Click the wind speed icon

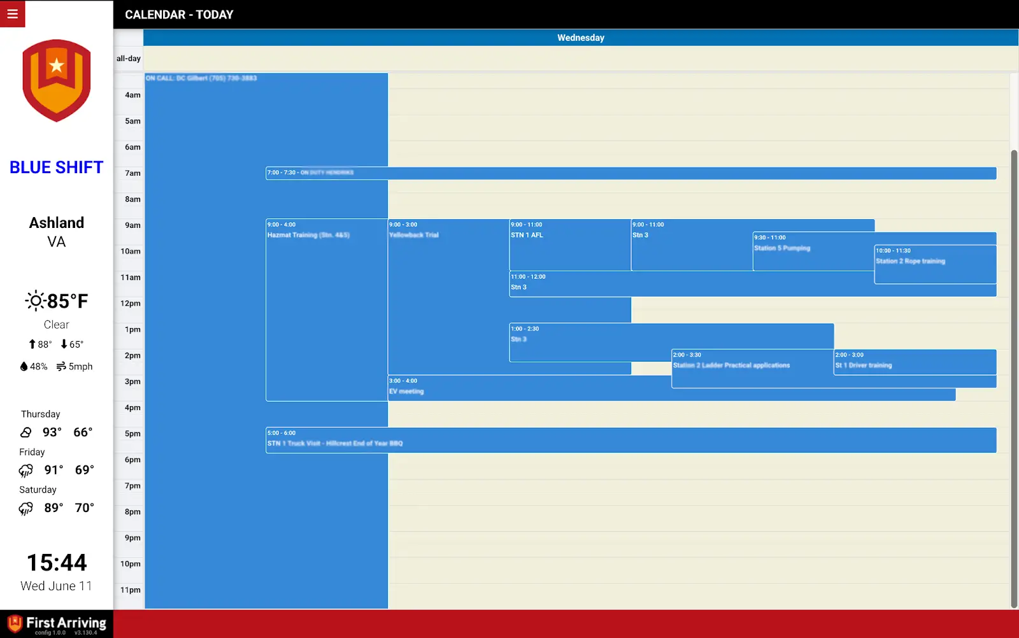click(x=61, y=367)
